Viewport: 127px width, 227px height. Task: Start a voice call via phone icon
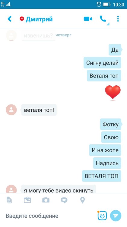103,19
